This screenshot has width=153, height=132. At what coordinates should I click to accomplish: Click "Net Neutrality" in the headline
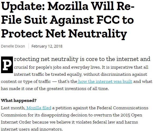[x=86, y=34]
